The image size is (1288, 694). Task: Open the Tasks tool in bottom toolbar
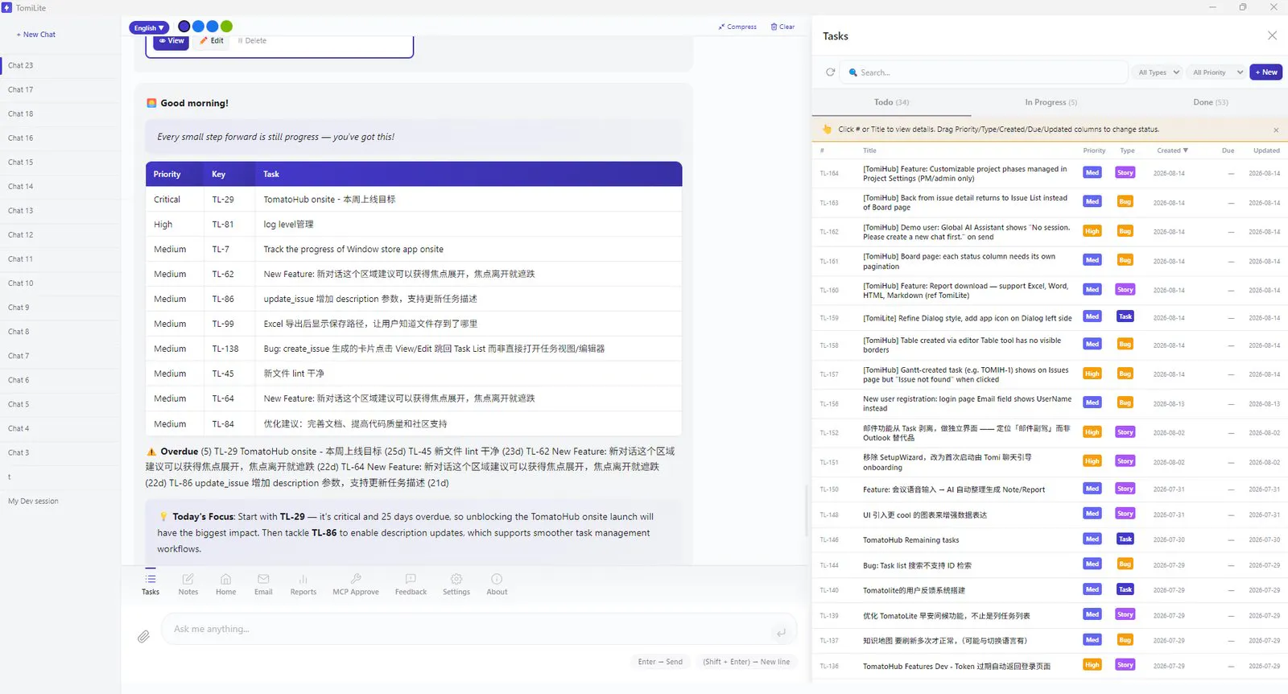pos(151,585)
